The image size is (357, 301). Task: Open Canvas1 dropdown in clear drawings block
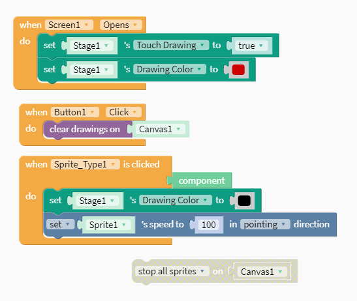(161, 129)
